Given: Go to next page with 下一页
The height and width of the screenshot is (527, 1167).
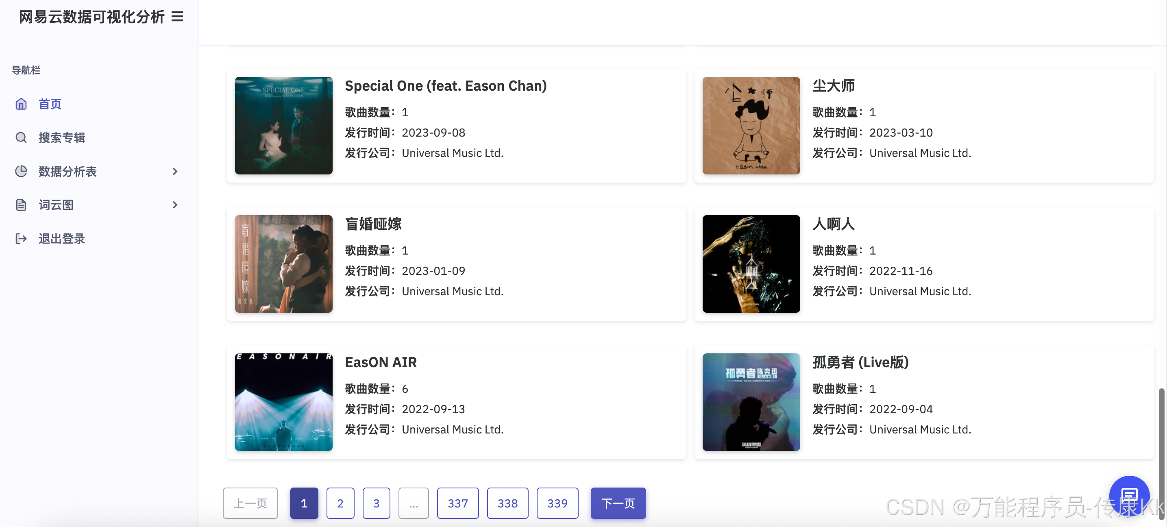Looking at the screenshot, I should pyautogui.click(x=618, y=503).
